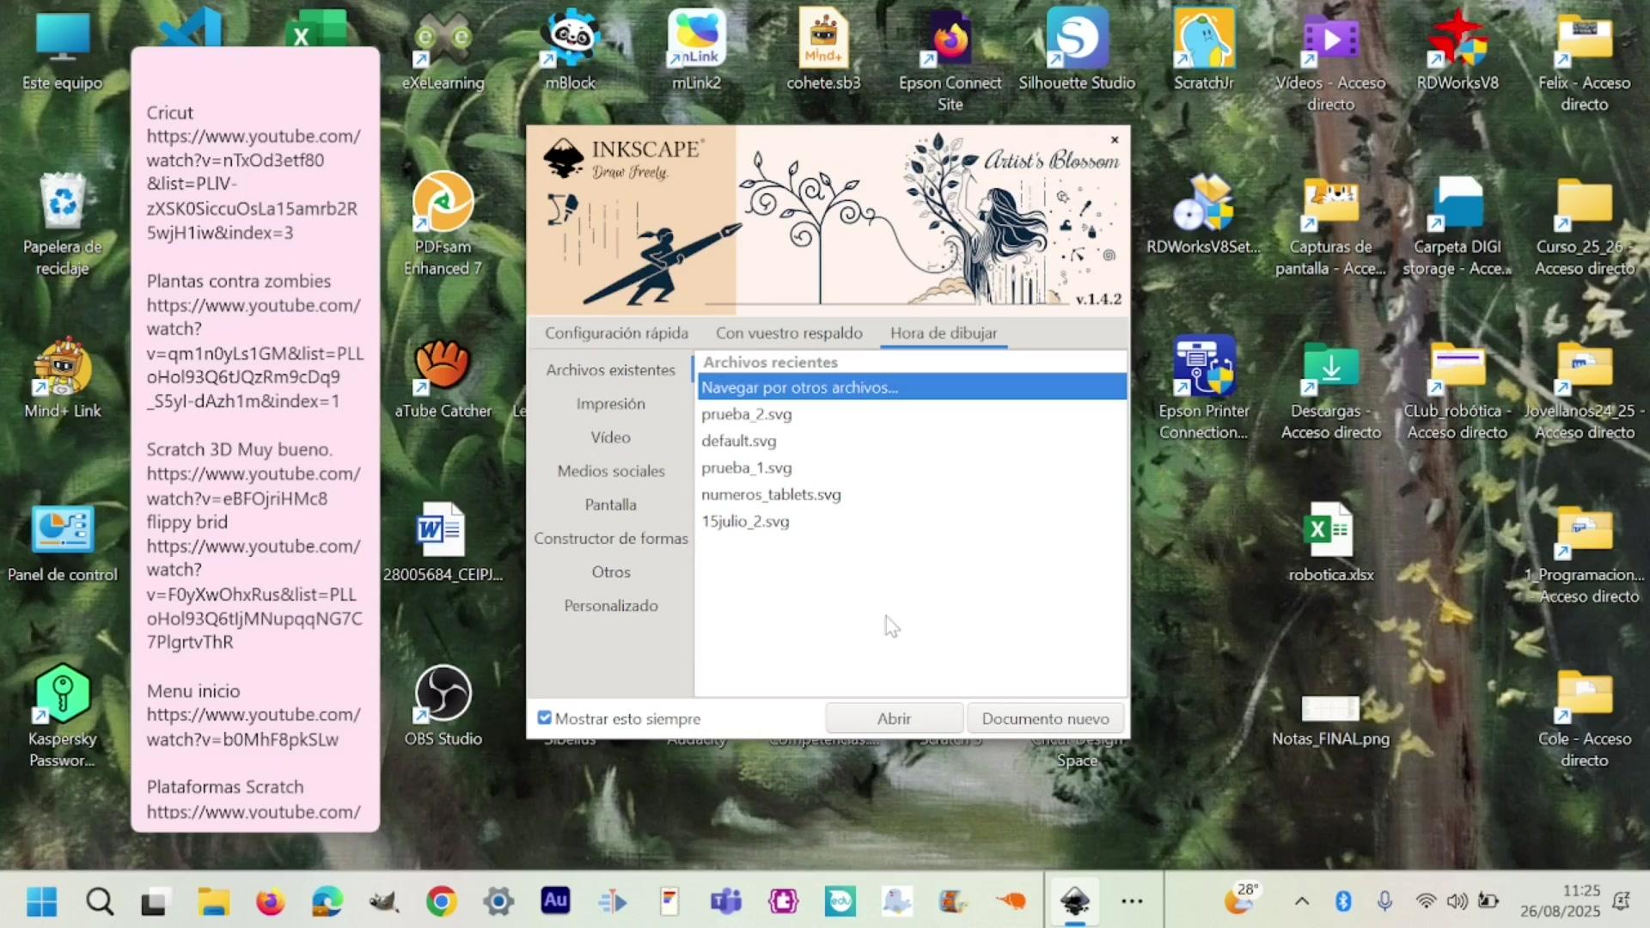Open the Panel de control desktop icon

click(x=63, y=543)
